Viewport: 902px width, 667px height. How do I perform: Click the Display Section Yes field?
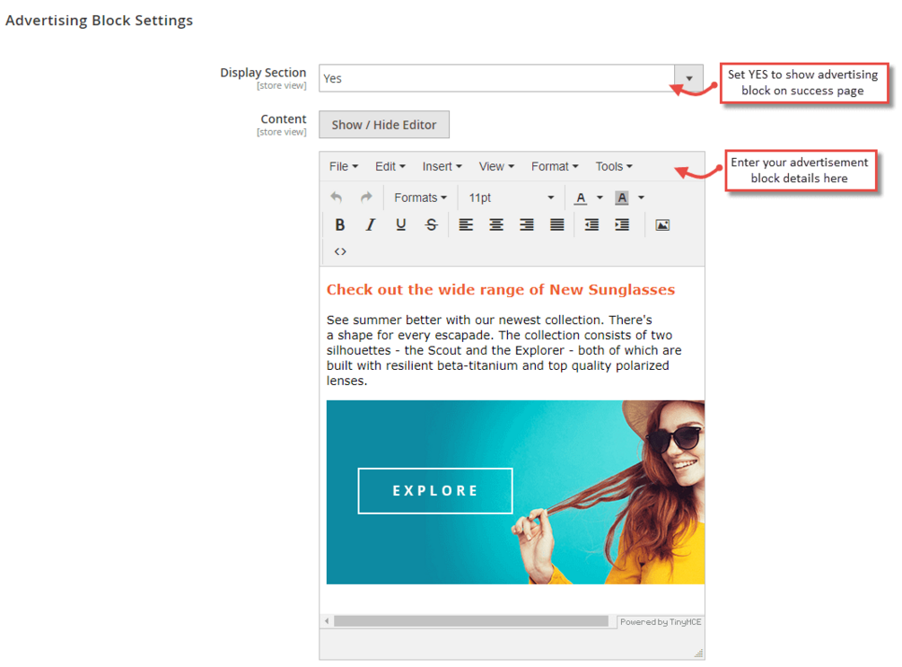point(511,78)
